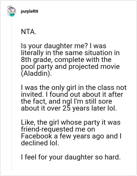
Task: Click the paragraph starting 'I was the only girl'
Action: 74,98
